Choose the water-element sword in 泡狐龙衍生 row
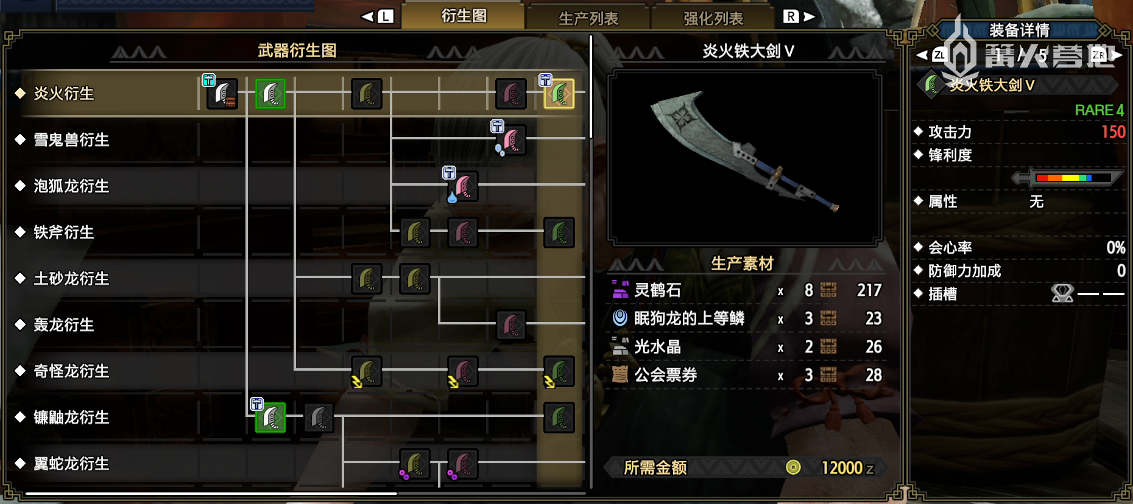The width and height of the screenshot is (1133, 504). click(x=463, y=186)
